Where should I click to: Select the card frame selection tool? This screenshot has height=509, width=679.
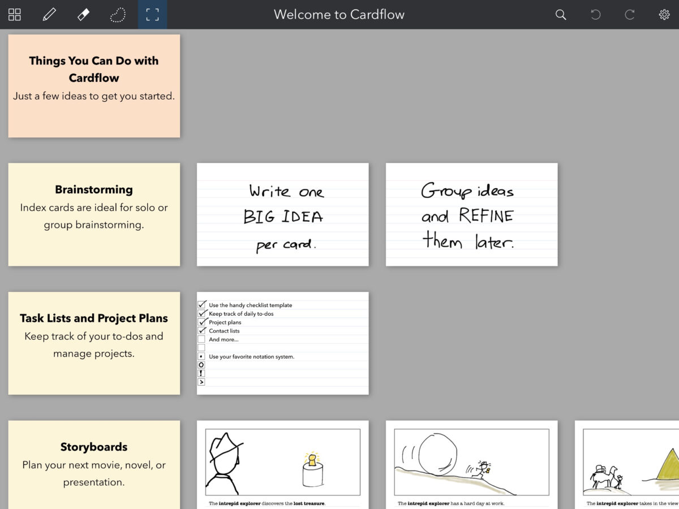coord(152,15)
